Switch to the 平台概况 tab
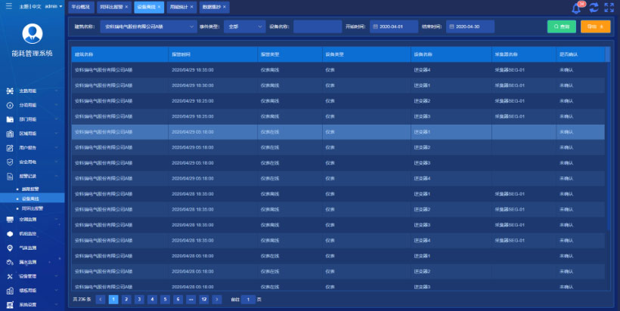The width and height of the screenshot is (620, 311). pos(80,6)
